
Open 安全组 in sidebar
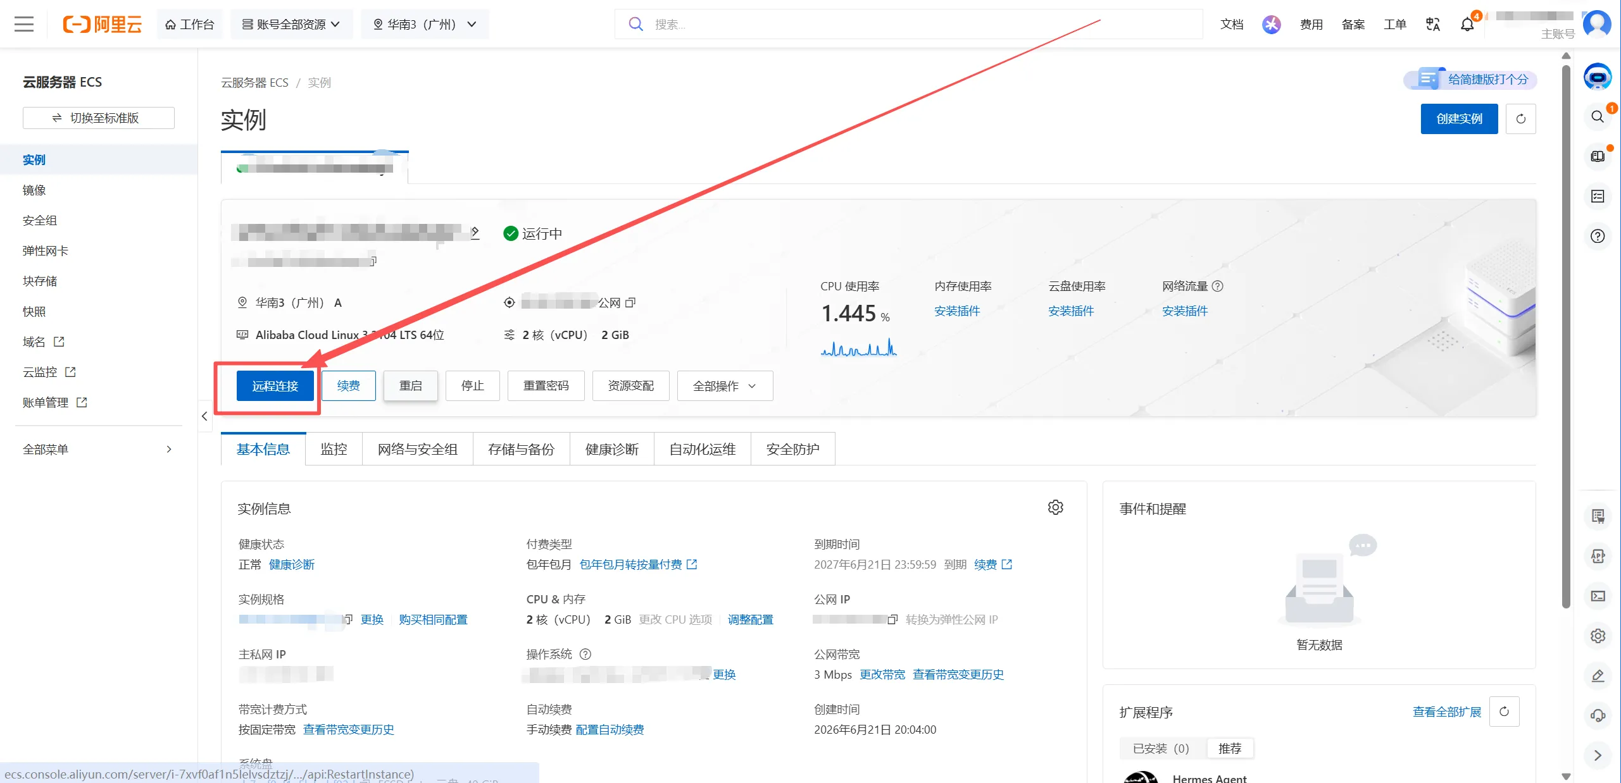pos(40,221)
